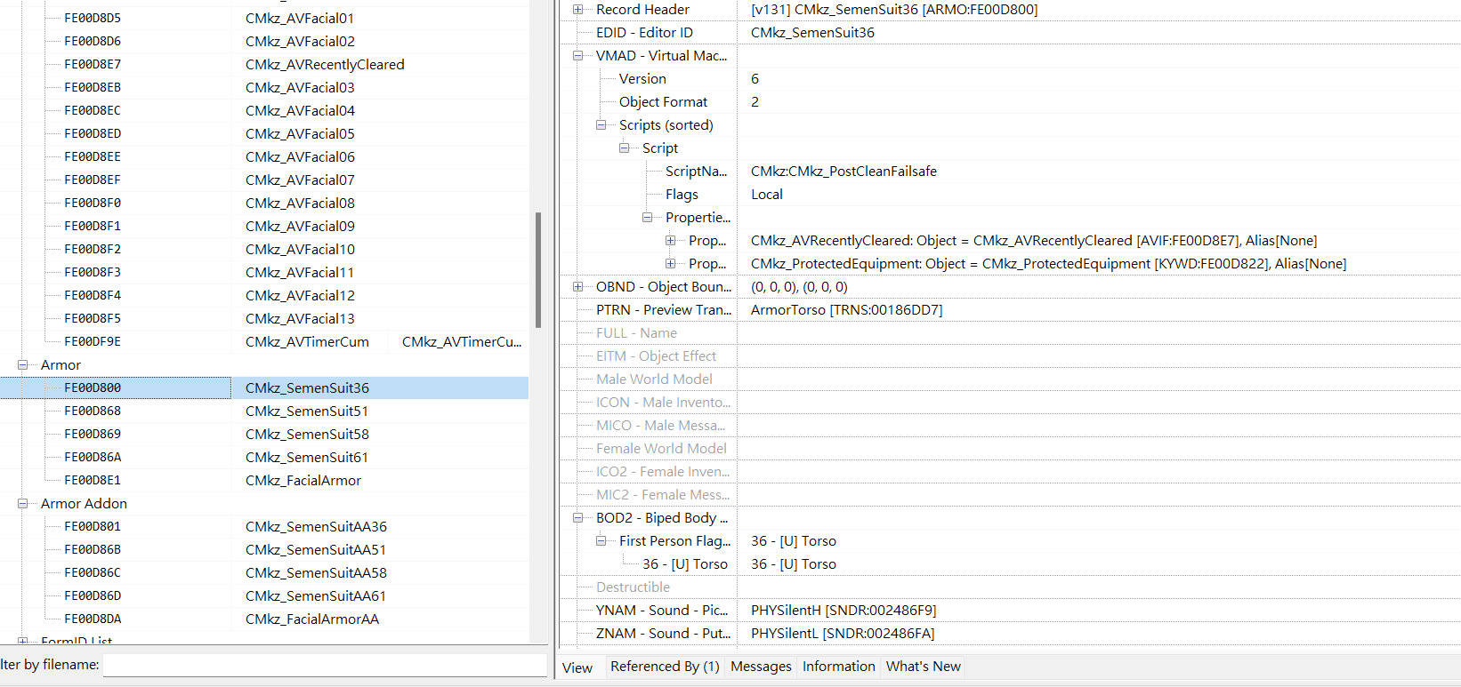
Task: Click the EDID value CMkz_SemenSuit36
Action: (x=812, y=33)
